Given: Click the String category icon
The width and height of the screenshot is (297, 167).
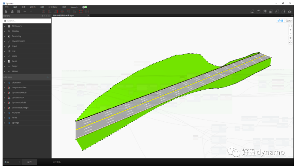Looking at the screenshot, I should point(9,71).
